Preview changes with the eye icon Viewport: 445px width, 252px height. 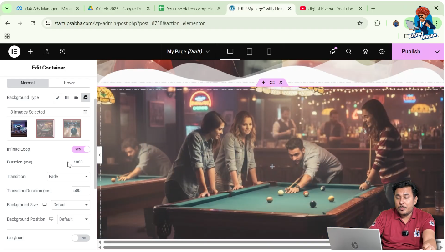click(382, 52)
